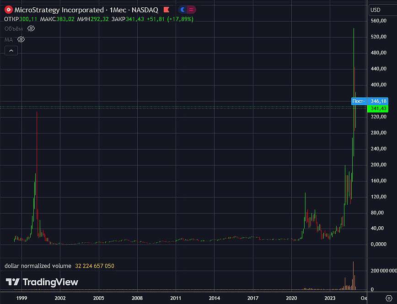Click the volume value 32 224 657 050
The image size is (397, 304).
click(94, 266)
